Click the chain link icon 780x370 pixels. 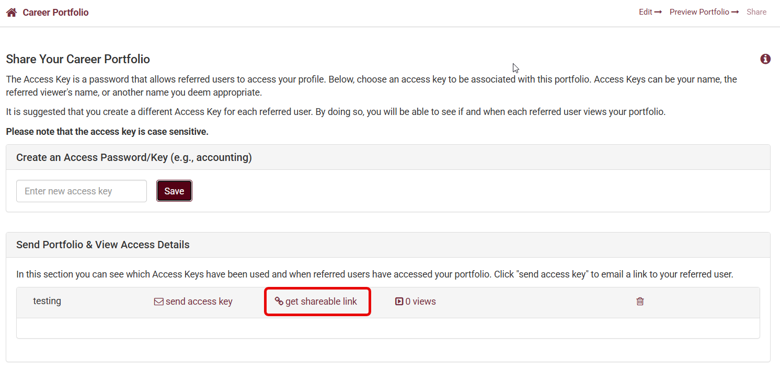pos(279,302)
